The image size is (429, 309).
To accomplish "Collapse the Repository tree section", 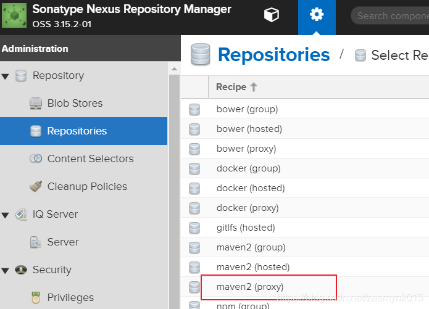I will coord(5,76).
